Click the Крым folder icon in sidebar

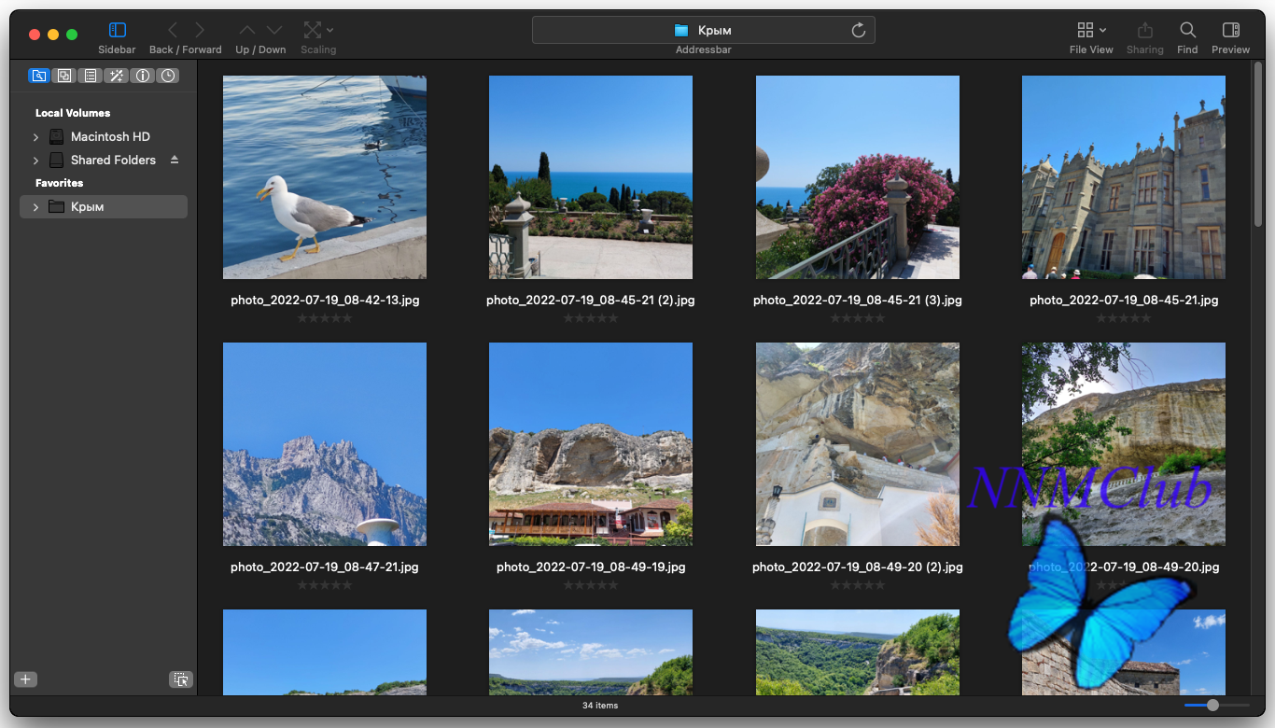click(x=56, y=206)
